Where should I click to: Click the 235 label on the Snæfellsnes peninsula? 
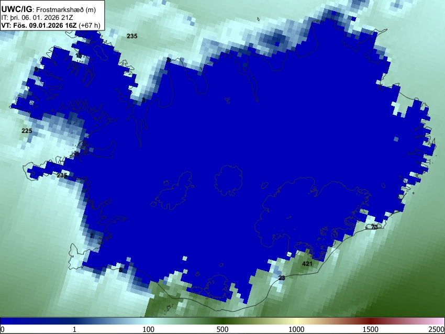click(62, 175)
